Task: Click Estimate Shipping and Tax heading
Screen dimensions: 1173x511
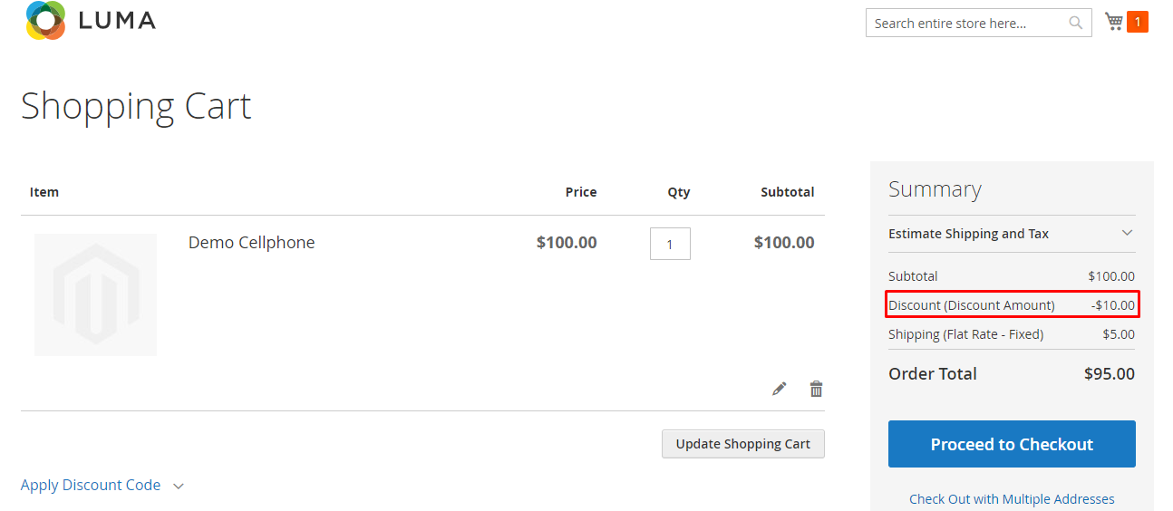Action: tap(968, 234)
